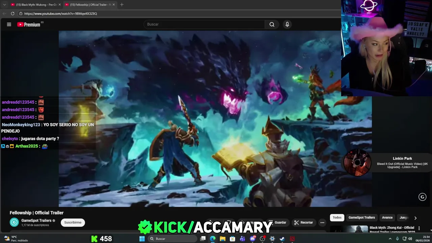Image resolution: width=432 pixels, height=243 pixels.
Task: Click the Fellowship trailer video player
Action: [215, 119]
